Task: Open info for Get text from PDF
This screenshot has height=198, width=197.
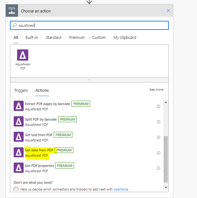Action: pos(158,137)
